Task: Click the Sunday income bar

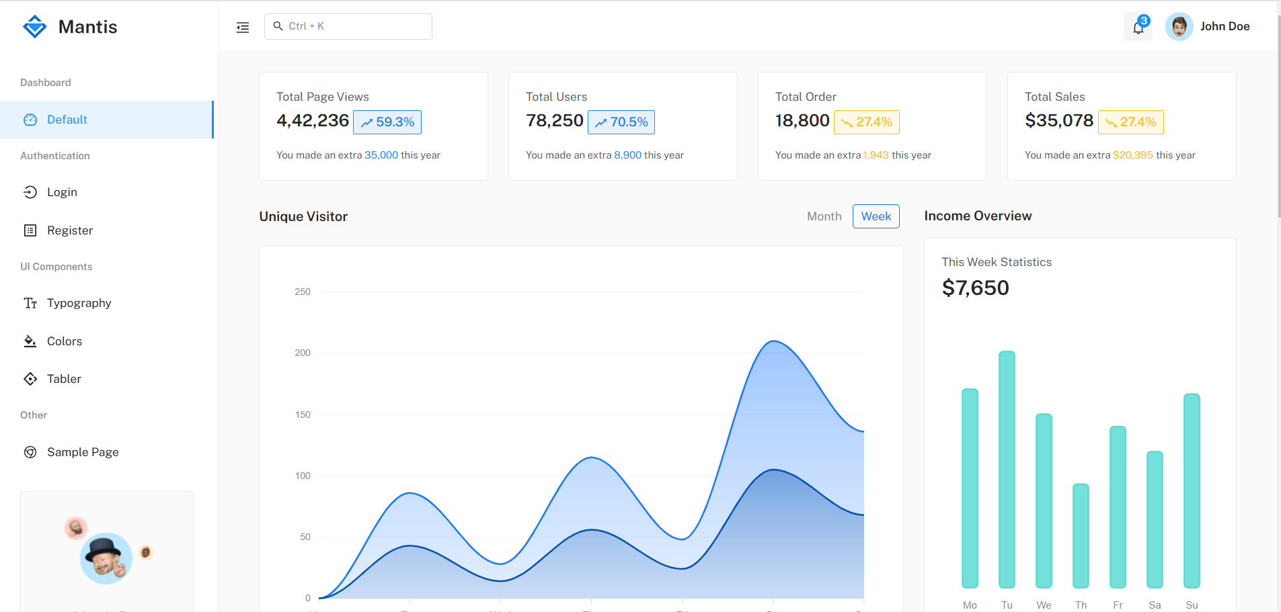Action: point(1192,491)
